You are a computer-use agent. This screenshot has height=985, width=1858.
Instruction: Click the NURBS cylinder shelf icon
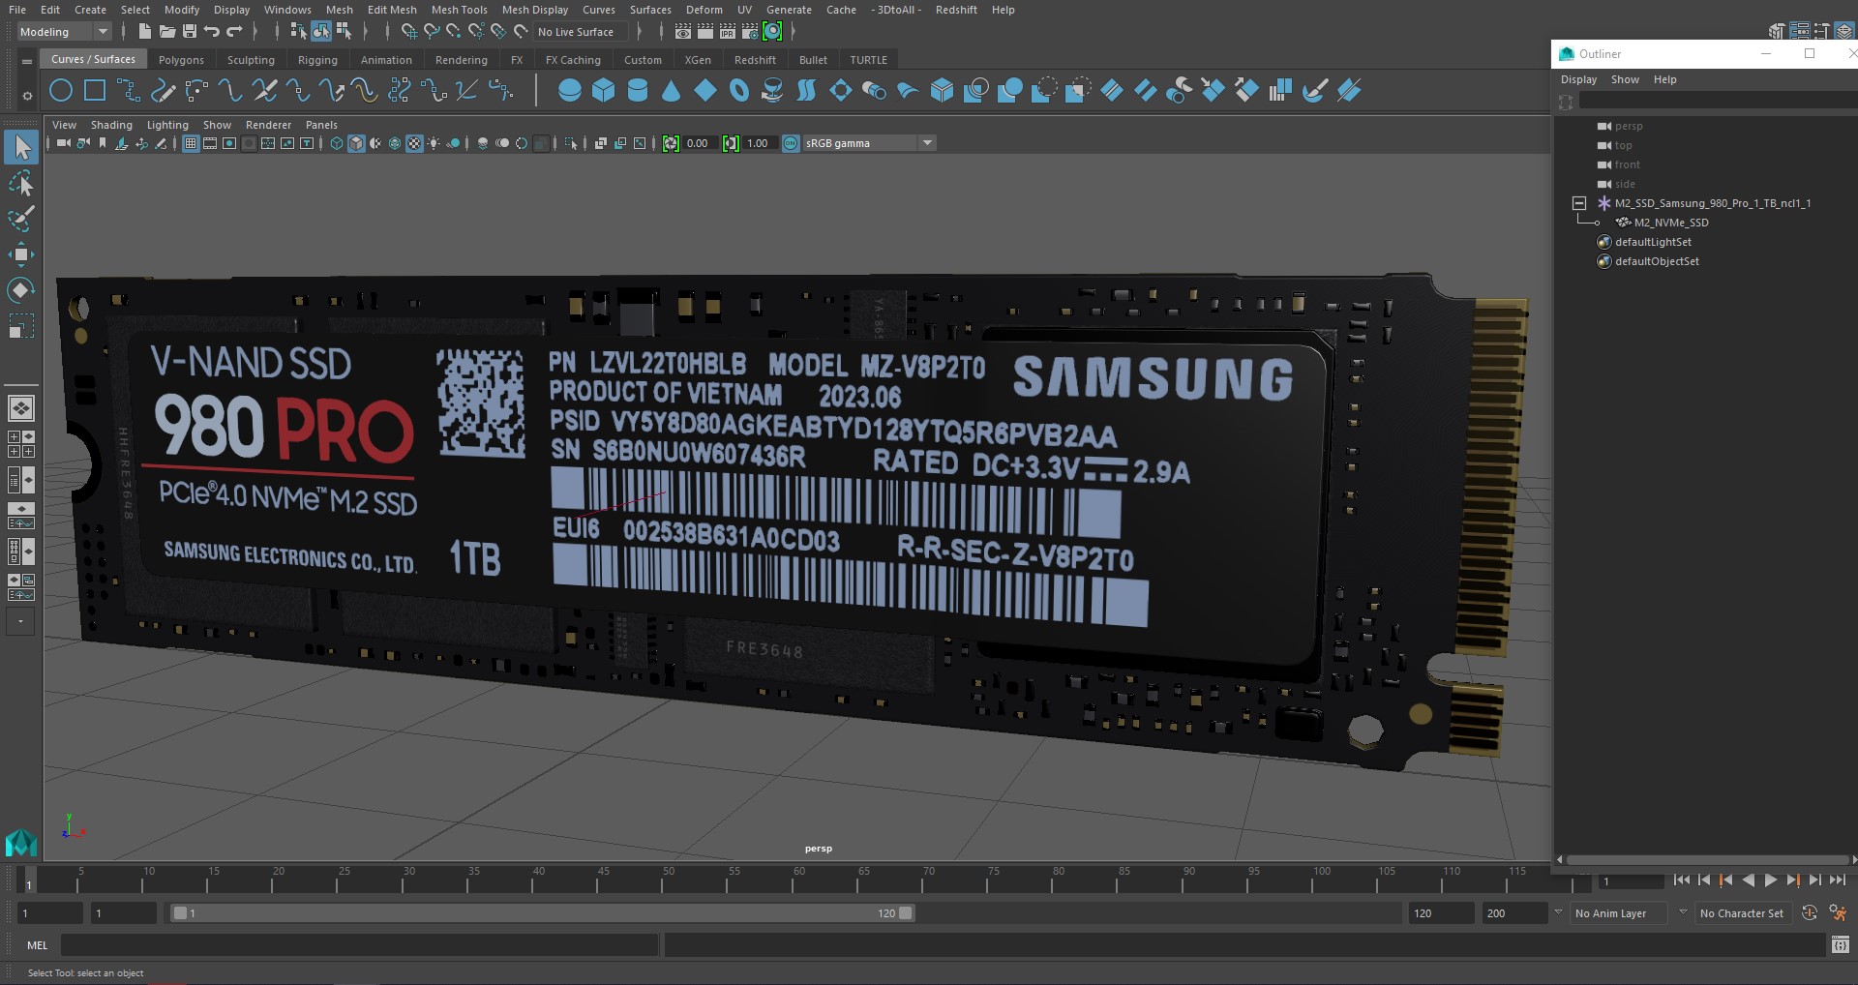coord(638,91)
